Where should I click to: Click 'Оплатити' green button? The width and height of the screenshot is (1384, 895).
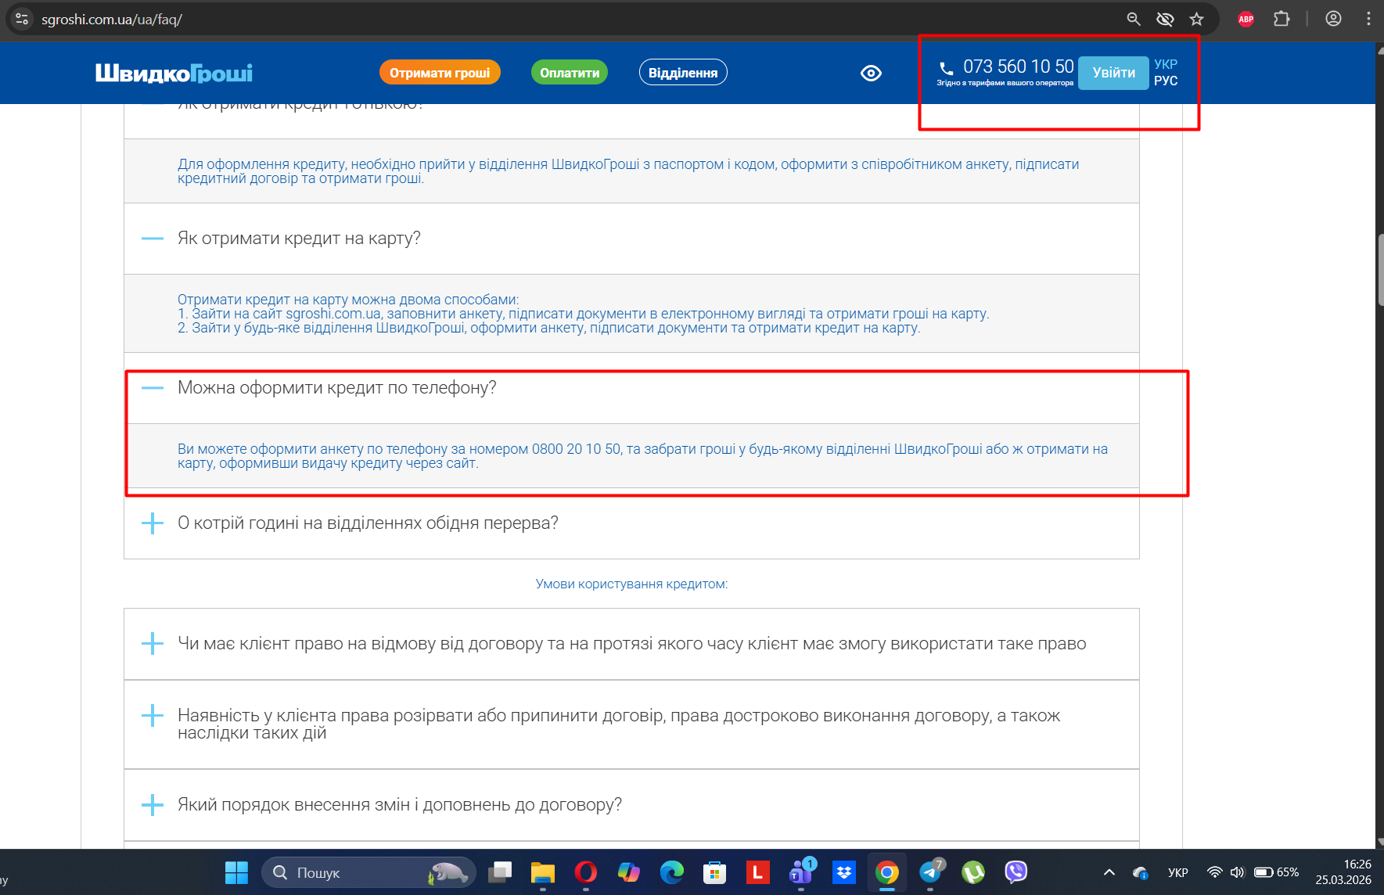[x=570, y=73]
